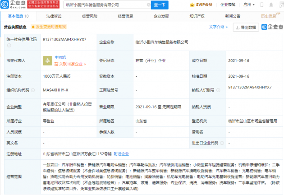This screenshot has height=195, width=284.
Task: Switch to 经营风险 tab
Action: 90,16
